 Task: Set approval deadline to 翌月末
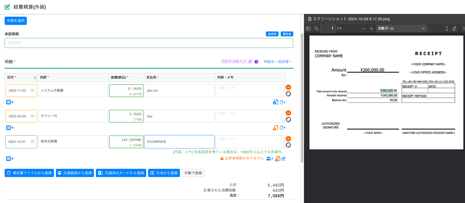point(287,34)
